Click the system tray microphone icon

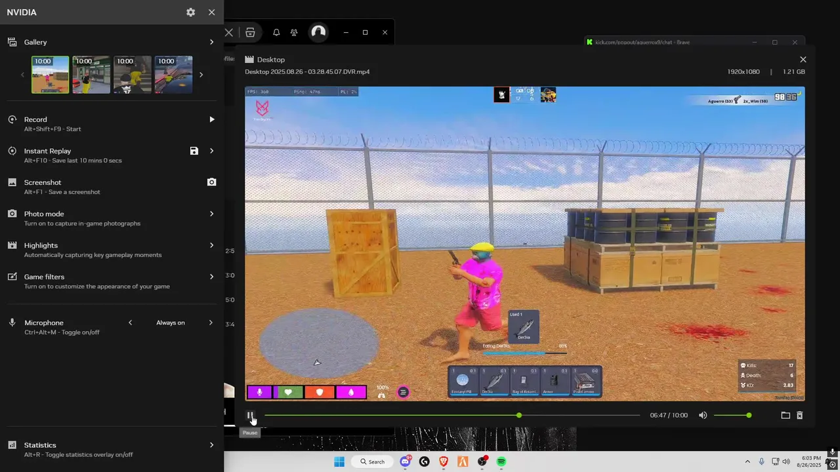(x=762, y=462)
